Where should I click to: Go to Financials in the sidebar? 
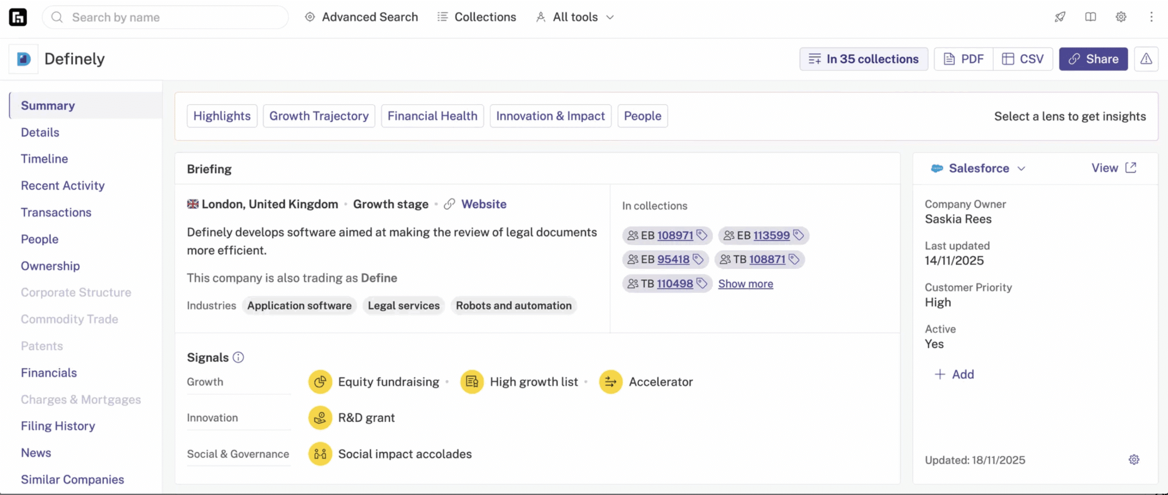pos(49,373)
